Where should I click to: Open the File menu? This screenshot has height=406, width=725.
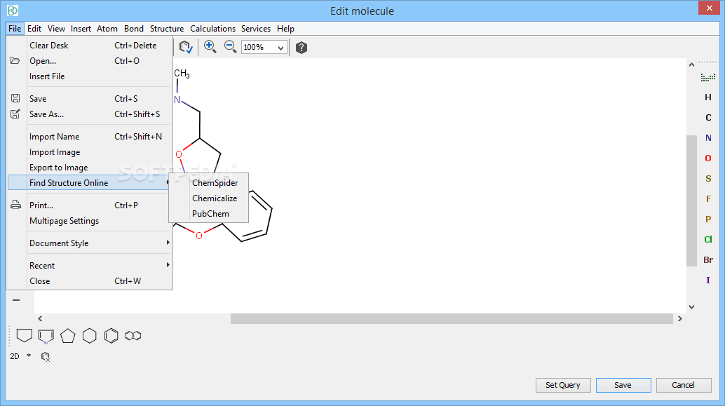tap(15, 29)
